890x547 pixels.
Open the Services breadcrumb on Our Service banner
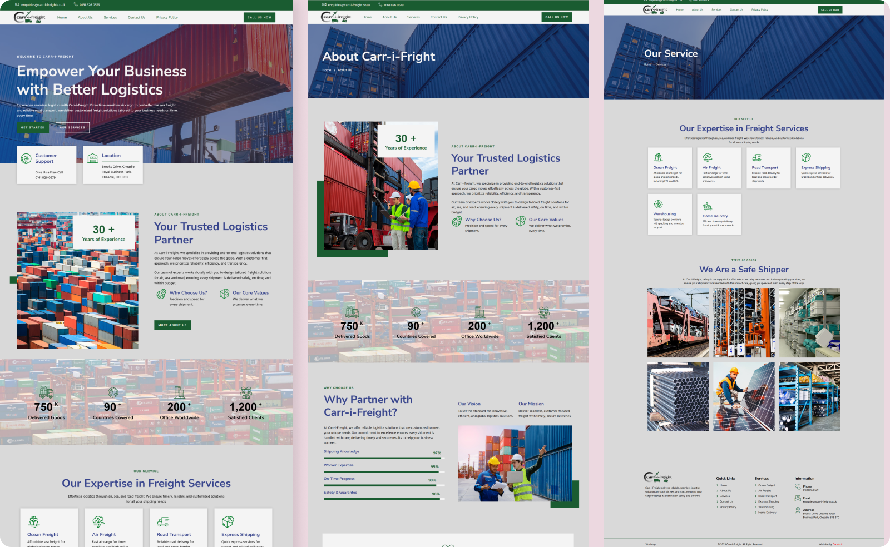point(661,64)
